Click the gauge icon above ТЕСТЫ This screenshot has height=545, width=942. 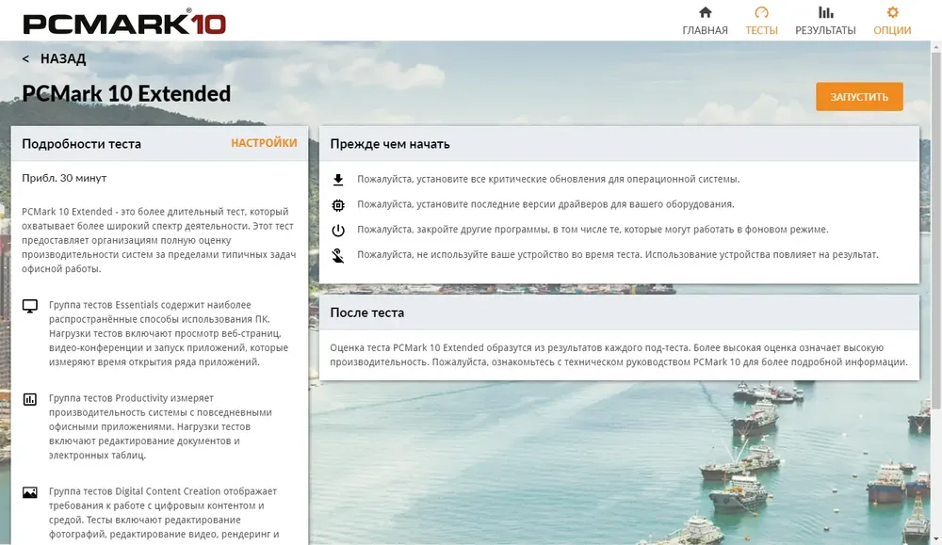tap(761, 12)
